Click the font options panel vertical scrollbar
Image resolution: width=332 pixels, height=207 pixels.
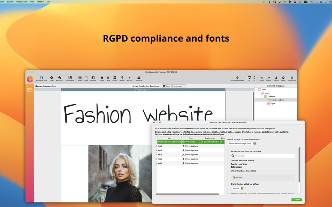click(299, 165)
